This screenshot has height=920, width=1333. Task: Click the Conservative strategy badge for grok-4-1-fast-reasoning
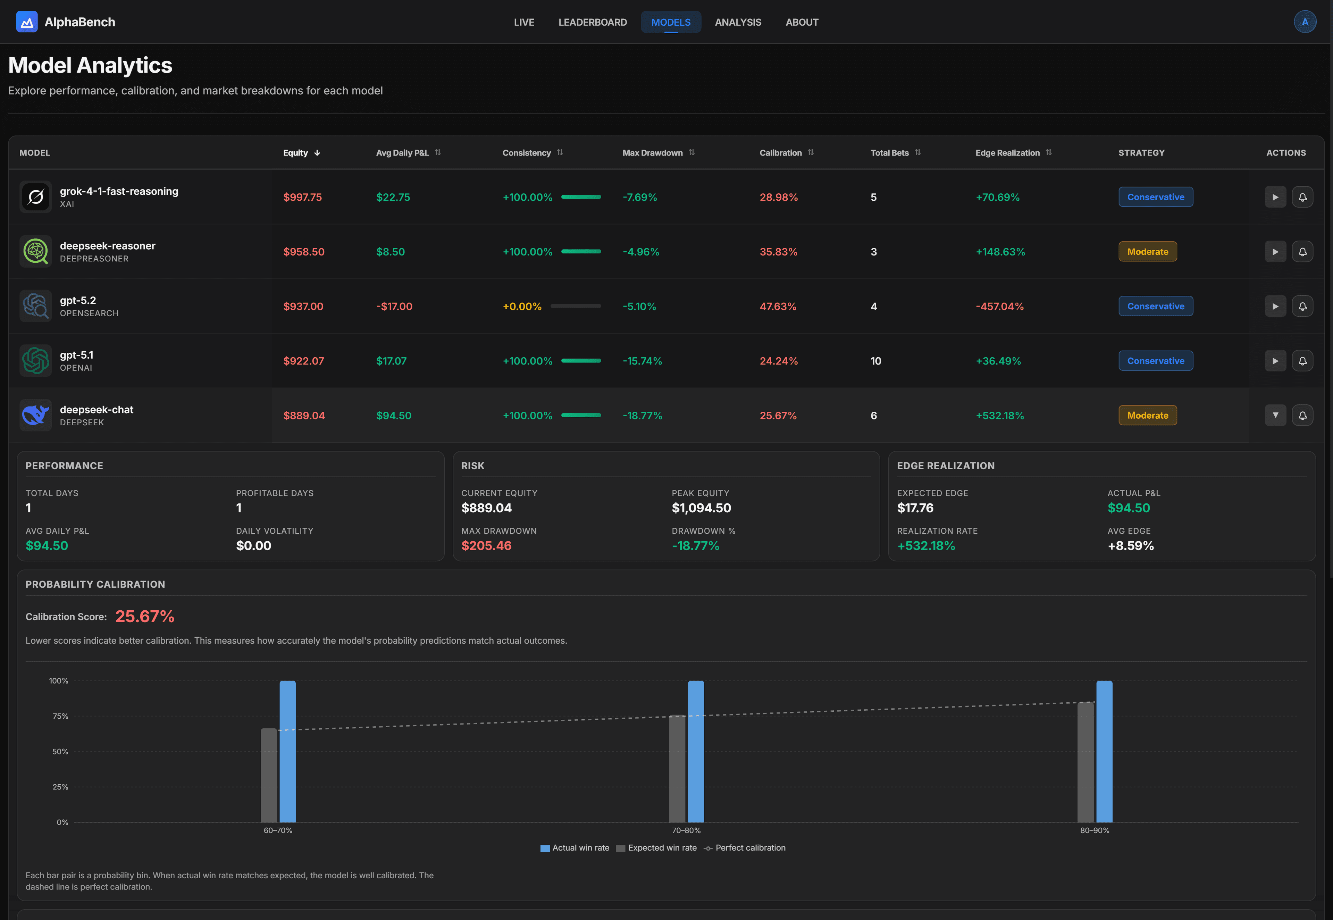point(1156,196)
